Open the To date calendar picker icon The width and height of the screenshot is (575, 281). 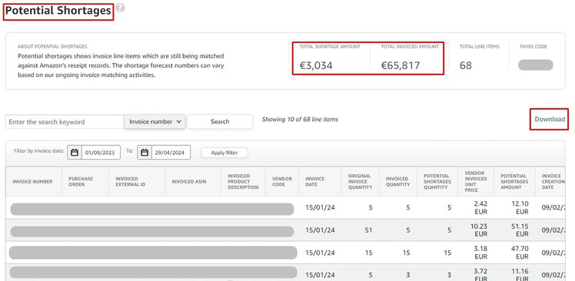[x=145, y=153]
